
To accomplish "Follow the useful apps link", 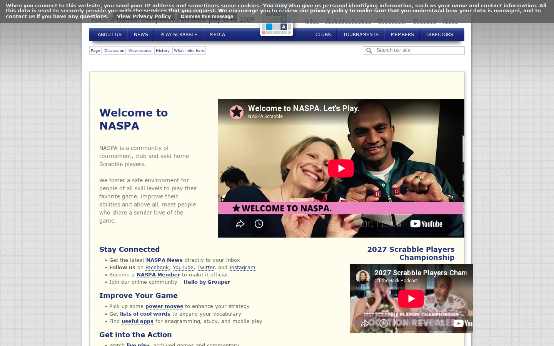I will pos(137,321).
